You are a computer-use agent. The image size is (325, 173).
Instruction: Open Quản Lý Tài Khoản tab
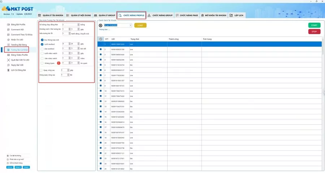[x=51, y=15]
